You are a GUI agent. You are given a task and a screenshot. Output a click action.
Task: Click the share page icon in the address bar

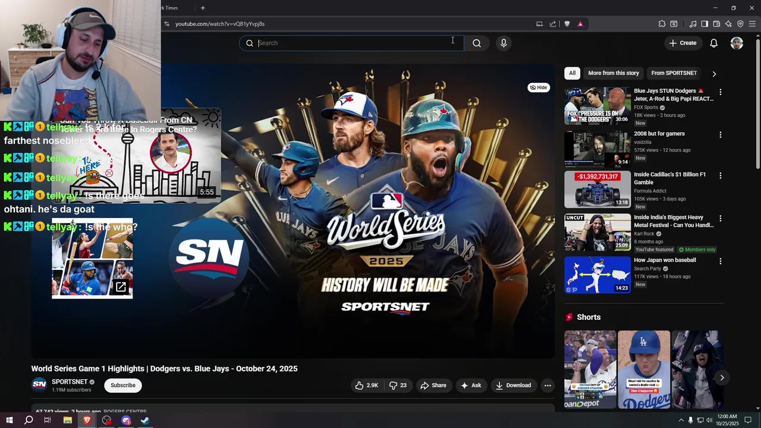coord(553,24)
